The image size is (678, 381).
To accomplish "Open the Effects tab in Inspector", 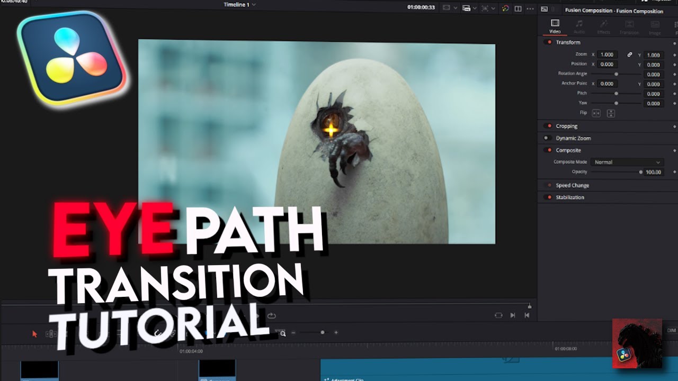I will 604,26.
